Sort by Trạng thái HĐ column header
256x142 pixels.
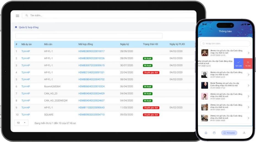tap(150, 44)
